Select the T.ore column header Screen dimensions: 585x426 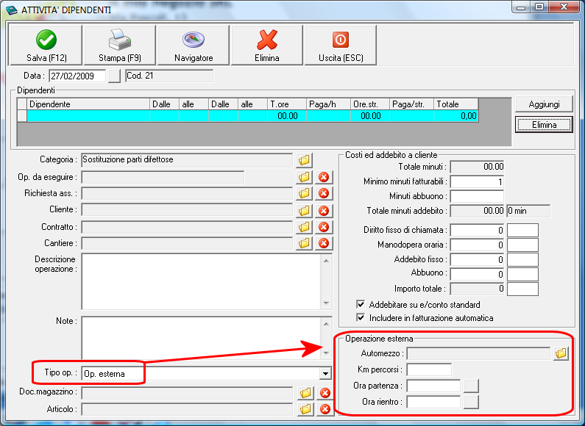coord(286,104)
